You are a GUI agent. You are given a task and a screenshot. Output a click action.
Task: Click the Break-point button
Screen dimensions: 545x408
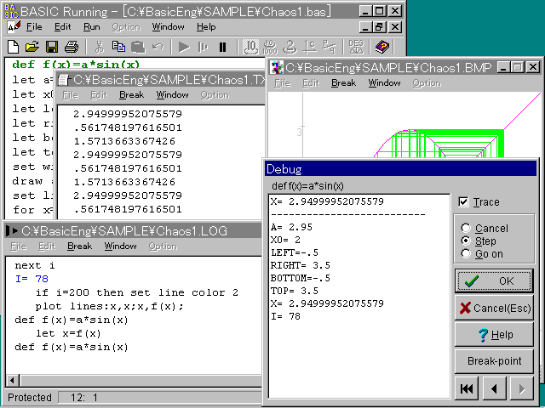(494, 361)
